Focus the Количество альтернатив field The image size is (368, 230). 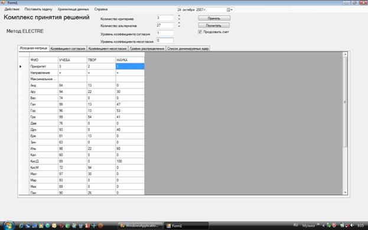point(165,25)
